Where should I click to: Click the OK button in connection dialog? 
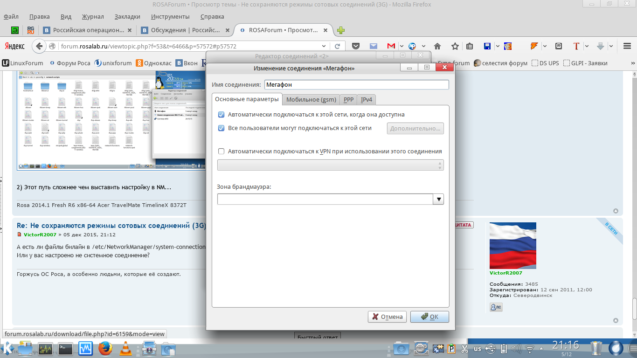pos(429,317)
